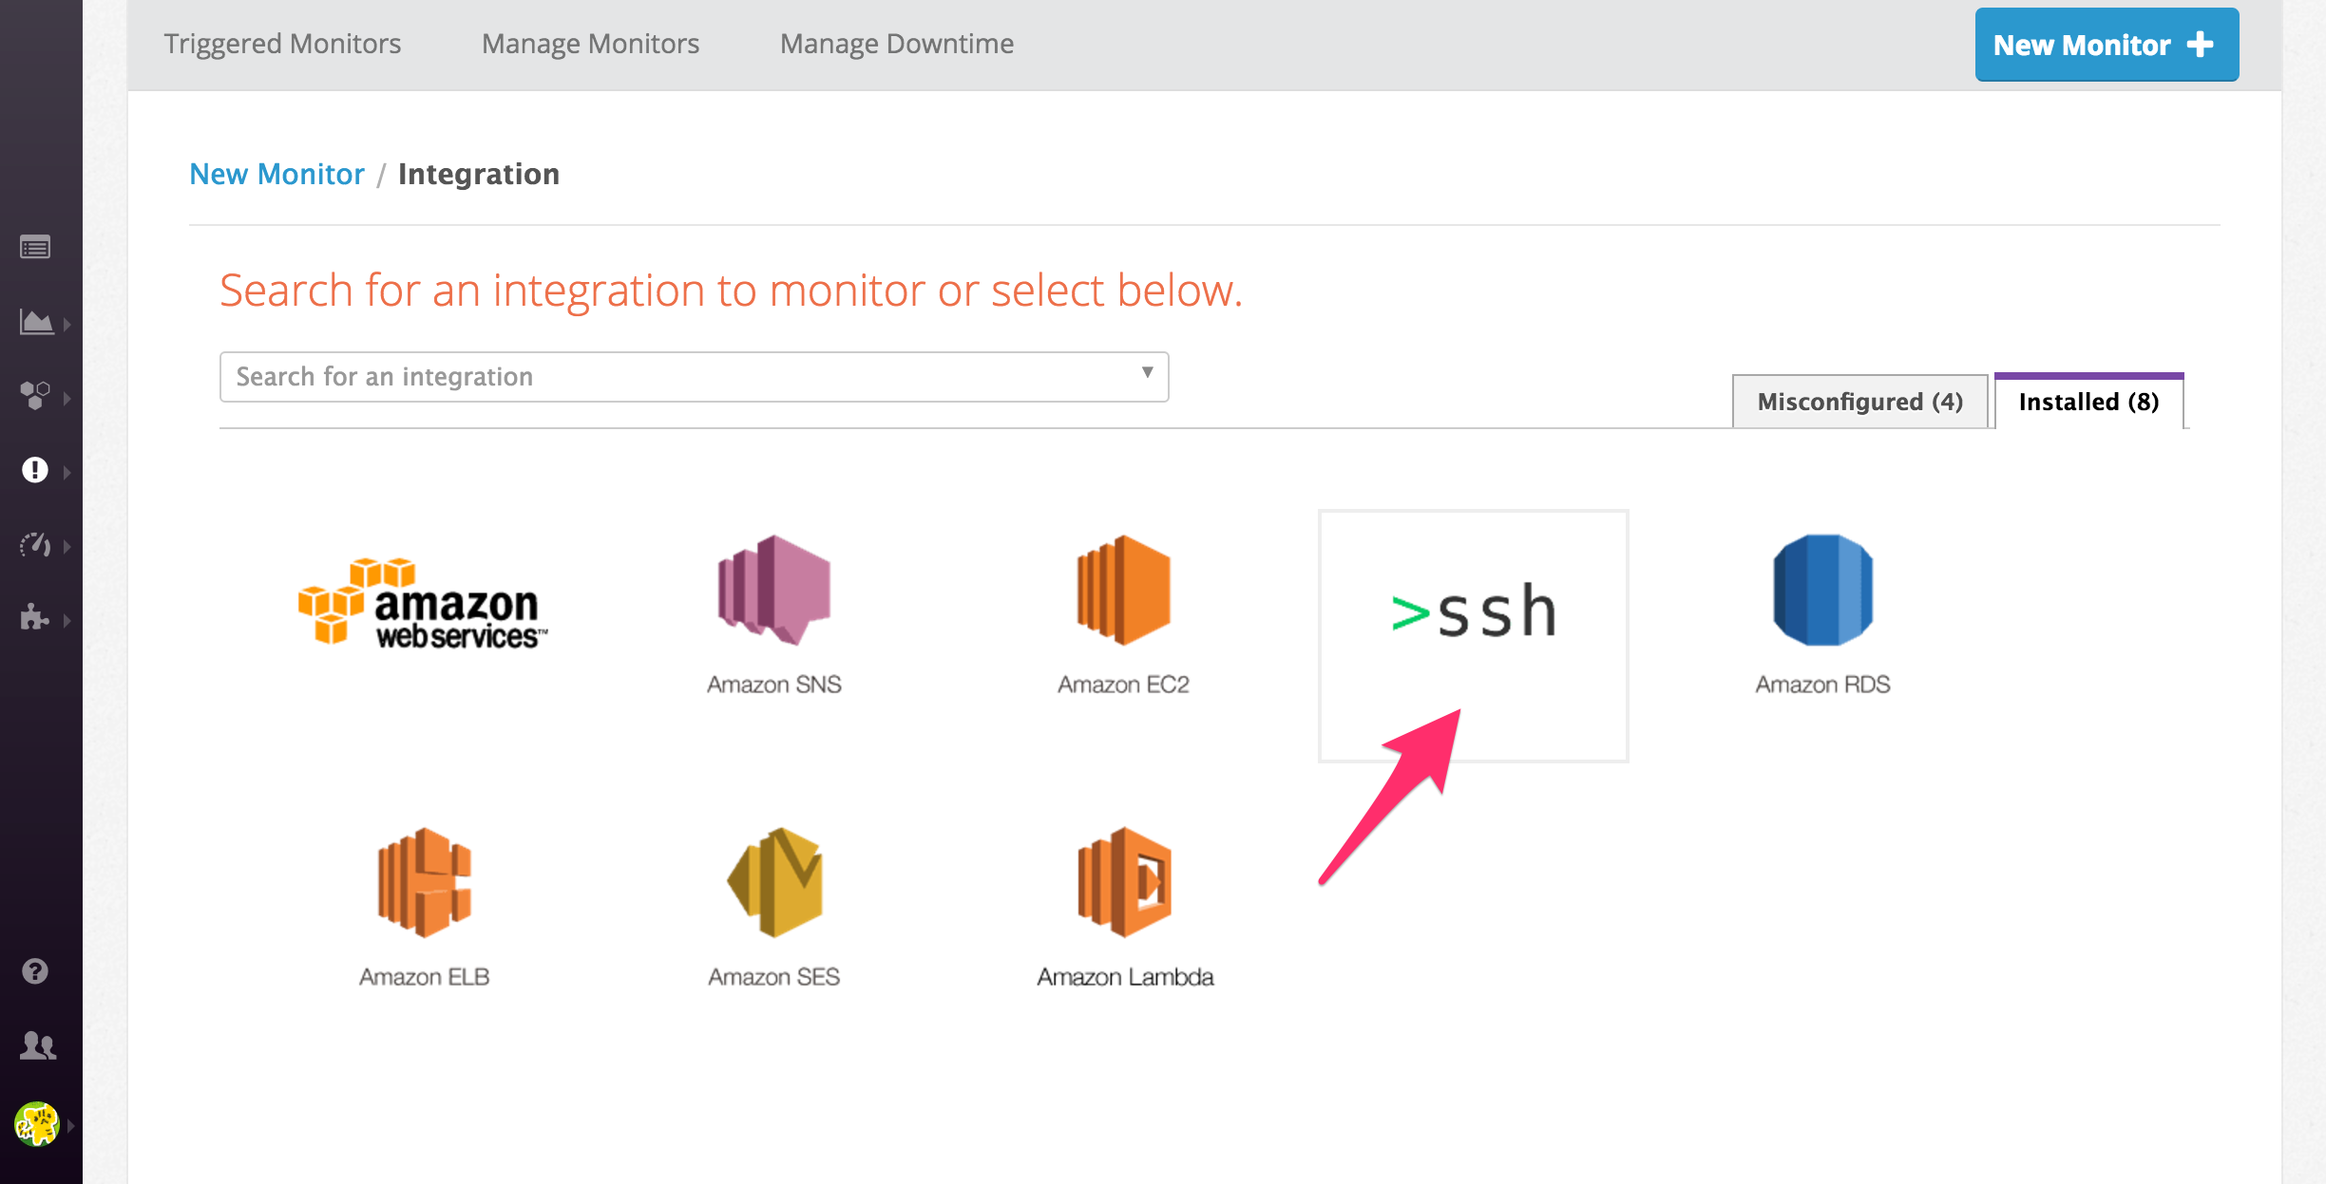Viewport: 2326px width, 1184px height.
Task: Open help via the question mark icon
Action: 35,970
